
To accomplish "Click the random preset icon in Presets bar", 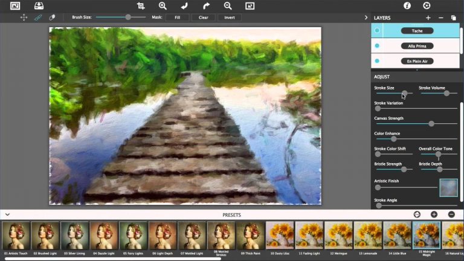I will click(417, 214).
